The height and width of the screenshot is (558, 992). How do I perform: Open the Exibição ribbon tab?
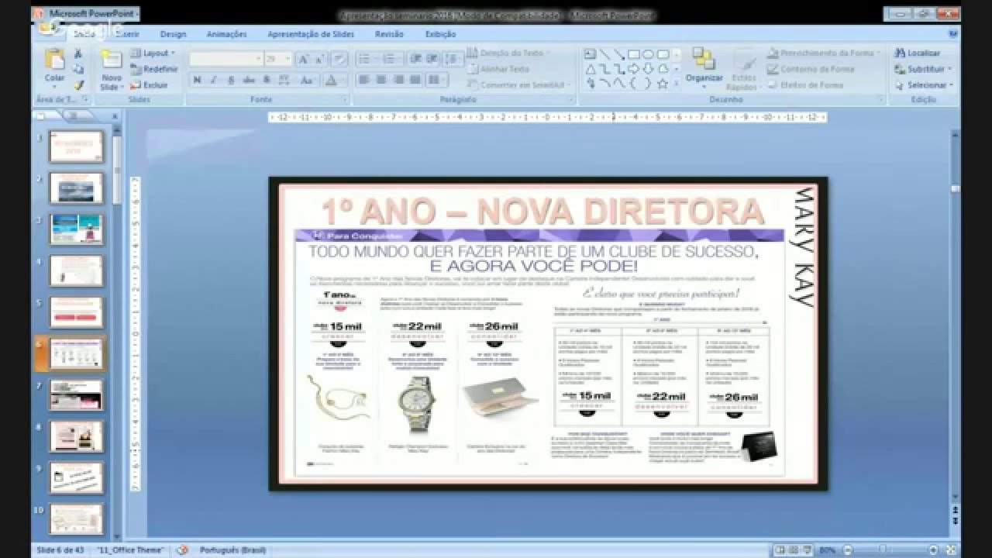[x=440, y=34]
